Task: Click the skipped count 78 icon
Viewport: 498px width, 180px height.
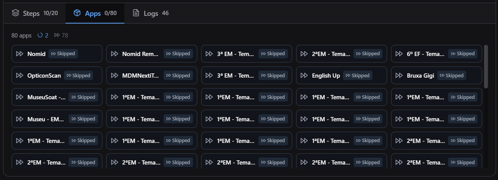Action: pos(57,35)
